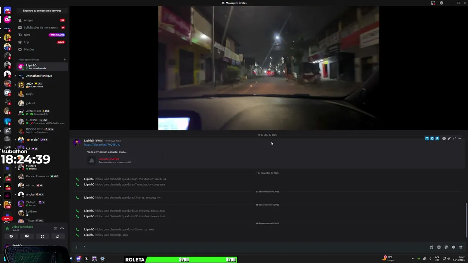
Task: Add reaction with emoji icon on message
Action: (x=444, y=138)
